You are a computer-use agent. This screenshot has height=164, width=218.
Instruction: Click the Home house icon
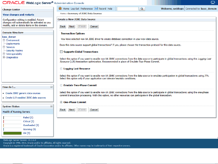(60, 8)
